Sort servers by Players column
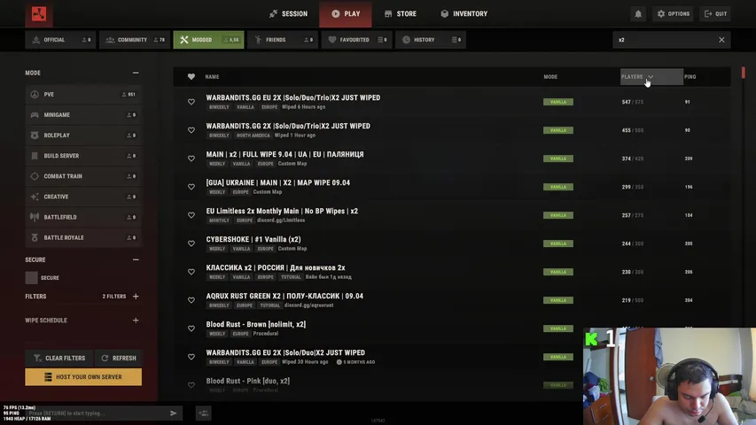Viewport: 756px width, 425px height. click(651, 77)
